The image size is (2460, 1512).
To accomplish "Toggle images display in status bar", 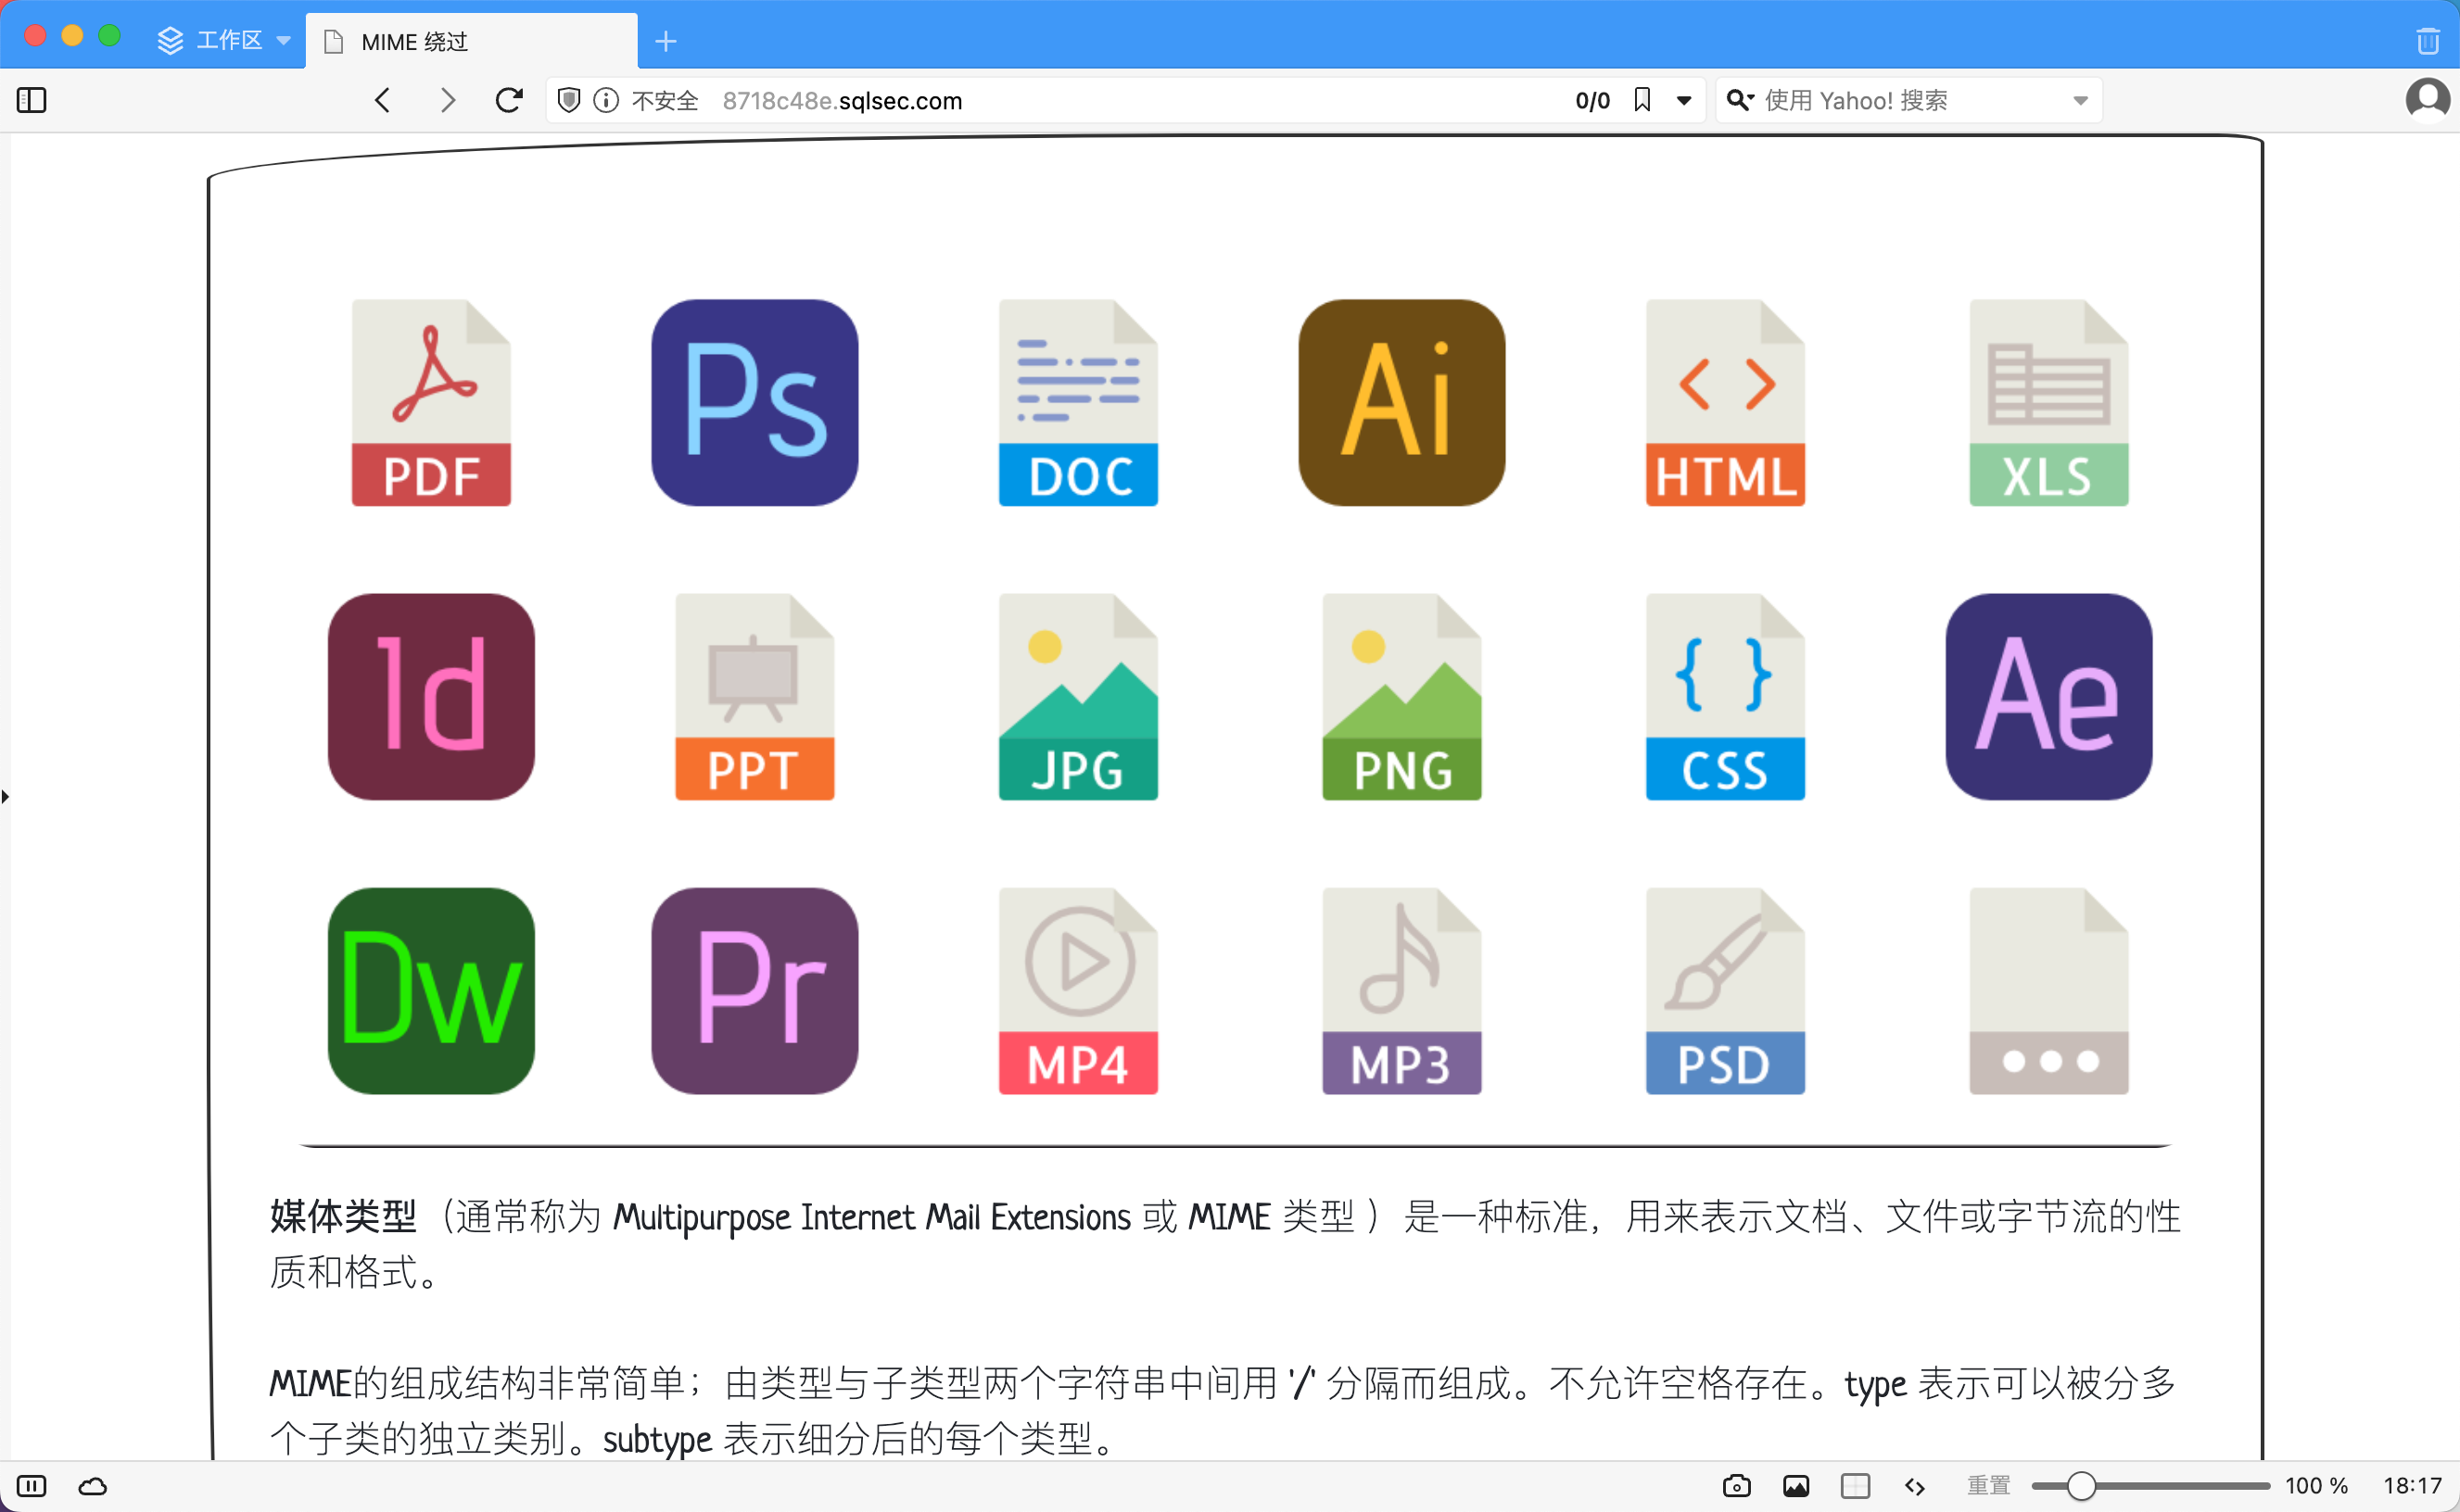I will [1795, 1486].
